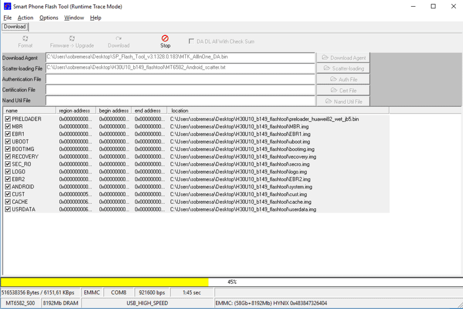This screenshot has height=309, width=463.
Task: Click the end address column header
Action: [149, 111]
